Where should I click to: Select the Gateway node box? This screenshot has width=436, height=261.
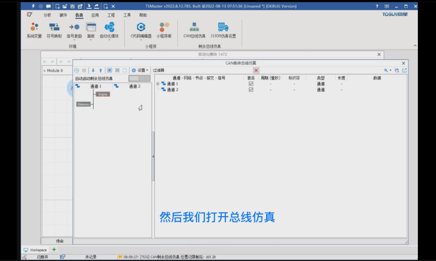point(84,104)
